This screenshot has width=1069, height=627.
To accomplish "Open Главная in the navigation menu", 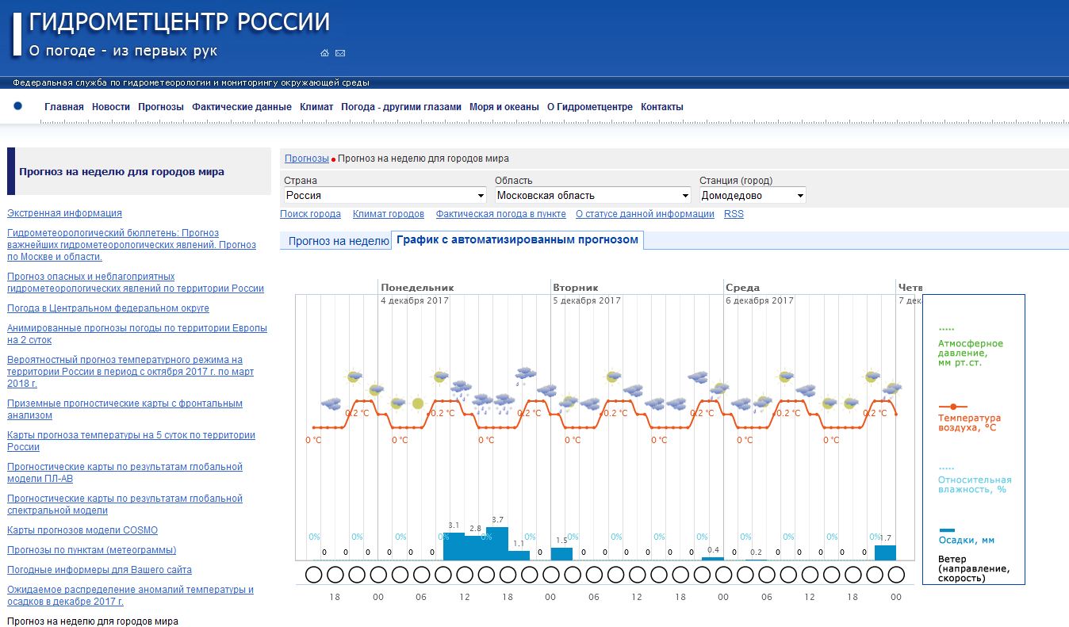I will [64, 107].
